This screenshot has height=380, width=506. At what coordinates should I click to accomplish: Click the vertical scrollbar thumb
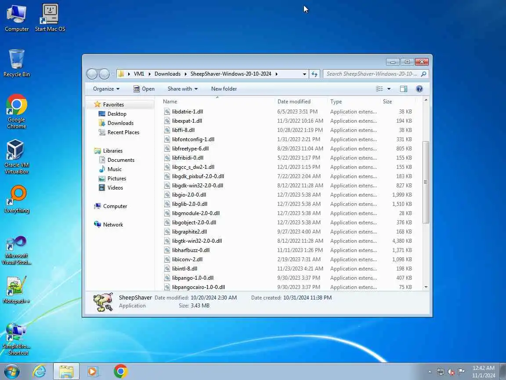tap(426, 182)
